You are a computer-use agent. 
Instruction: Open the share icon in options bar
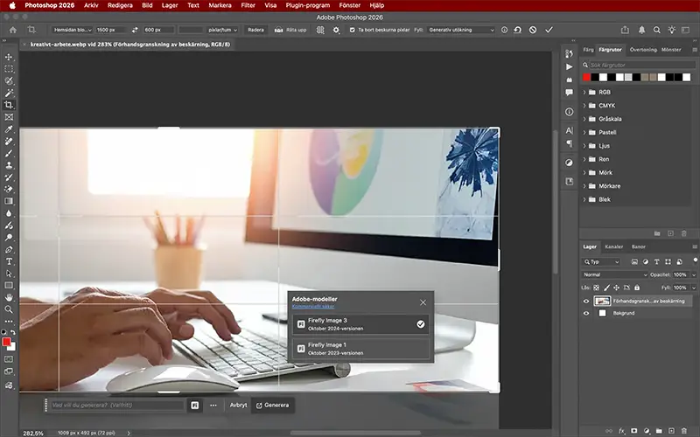click(625, 30)
